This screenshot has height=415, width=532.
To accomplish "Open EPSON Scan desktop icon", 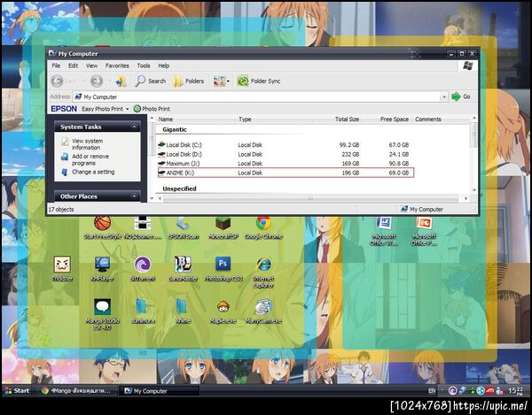I will tap(183, 227).
